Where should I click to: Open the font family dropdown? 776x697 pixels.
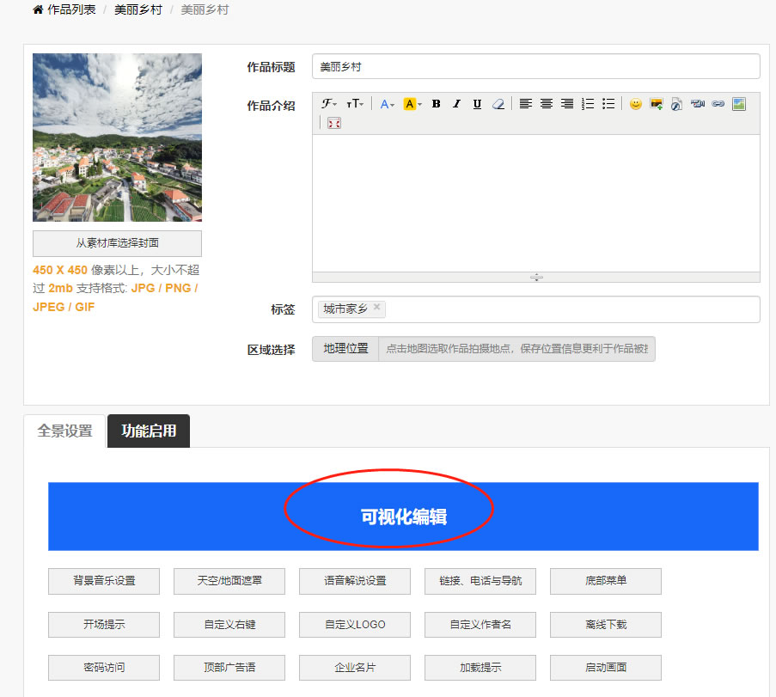click(329, 104)
